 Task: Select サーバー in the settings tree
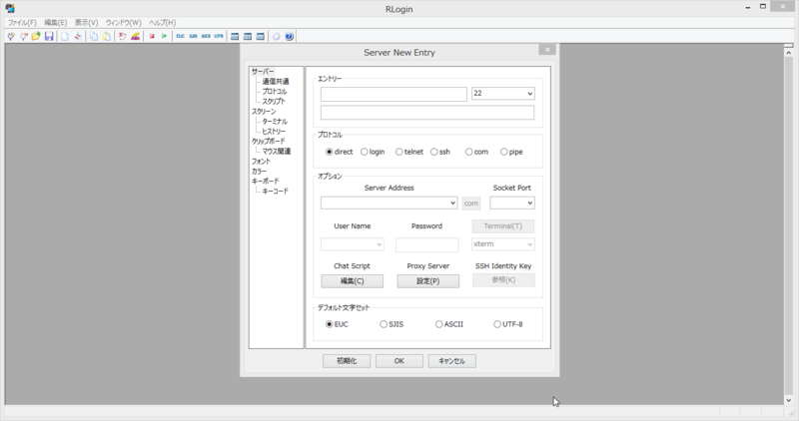[x=263, y=71]
